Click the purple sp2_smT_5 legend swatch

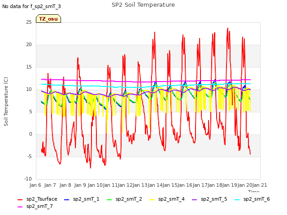pyautogui.click(x=194, y=200)
